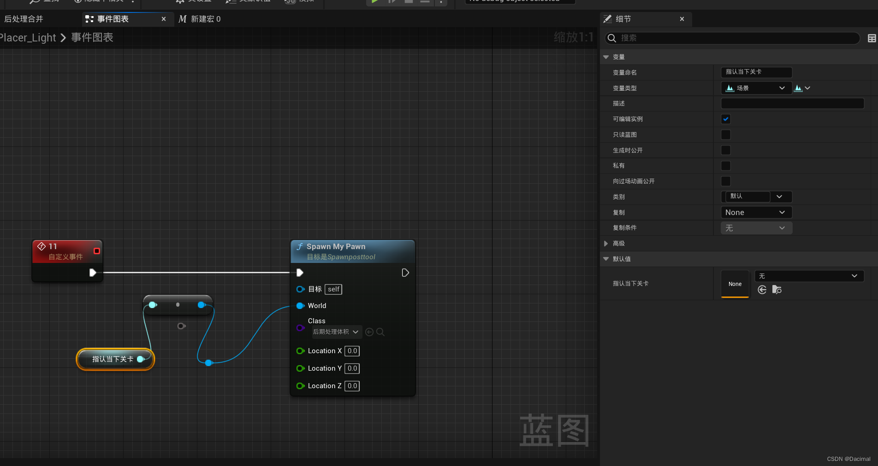Set a value in the Location X 0.0 field

coord(351,351)
